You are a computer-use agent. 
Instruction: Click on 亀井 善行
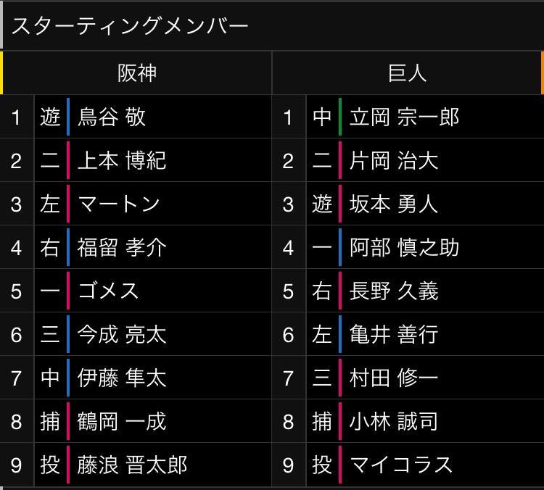click(x=394, y=335)
